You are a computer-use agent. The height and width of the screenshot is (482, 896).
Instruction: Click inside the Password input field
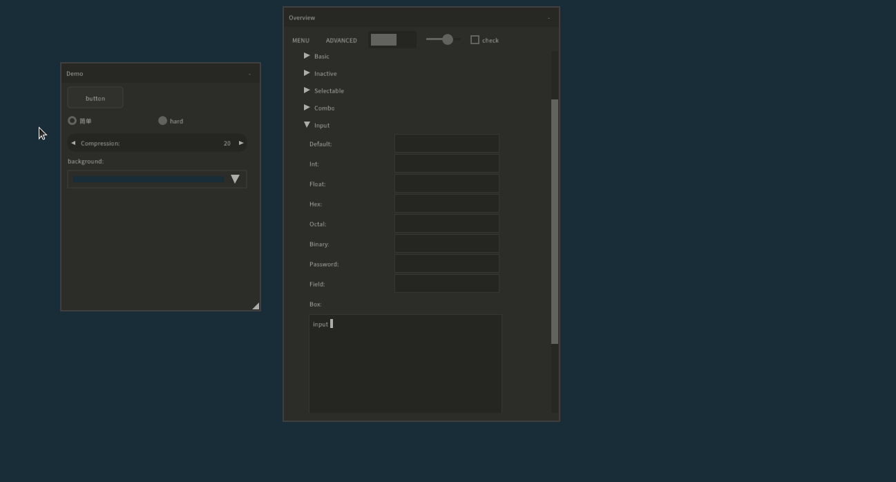tap(446, 263)
